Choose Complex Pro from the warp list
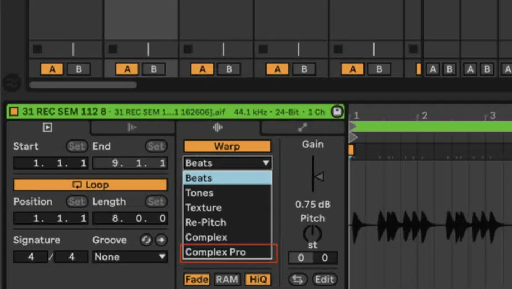This screenshot has height=289, width=512. 227,252
